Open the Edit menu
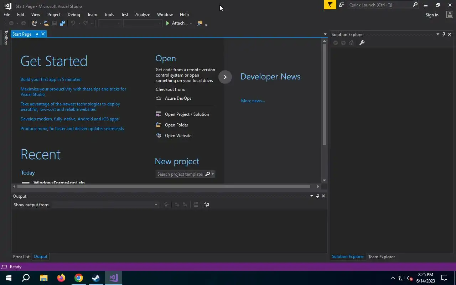This screenshot has width=456, height=285. [21, 15]
